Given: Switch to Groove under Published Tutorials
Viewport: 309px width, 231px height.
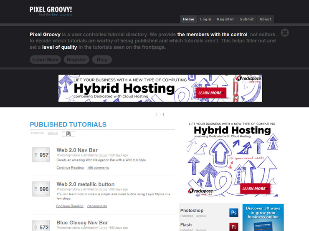Looking at the screenshot, I should pos(53,133).
